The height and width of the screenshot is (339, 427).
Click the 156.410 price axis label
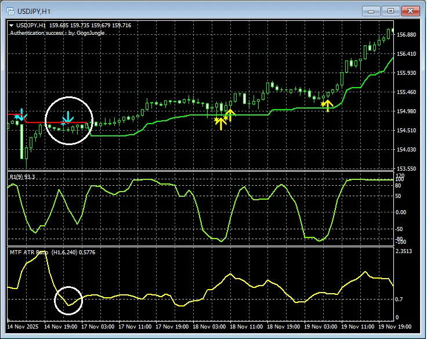click(x=406, y=53)
